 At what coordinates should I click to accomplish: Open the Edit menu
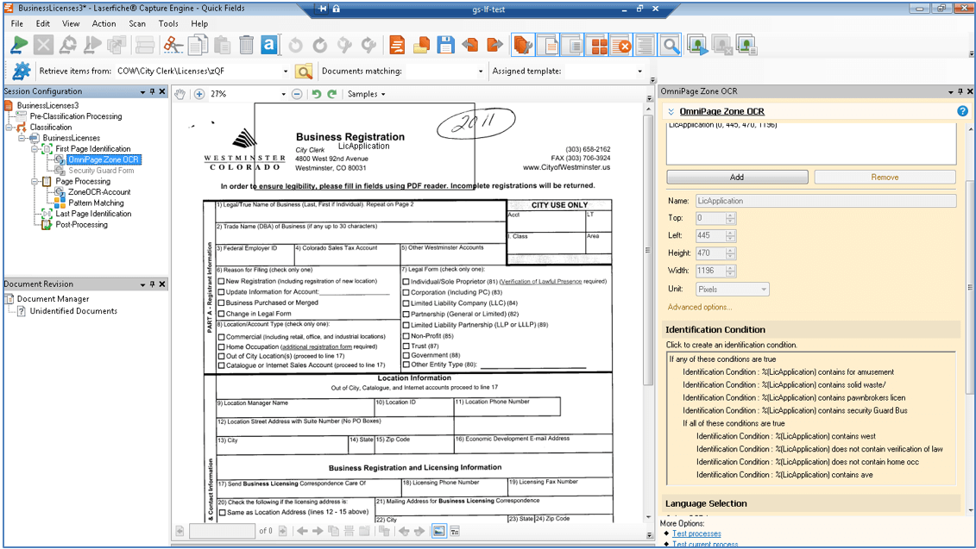pos(43,23)
